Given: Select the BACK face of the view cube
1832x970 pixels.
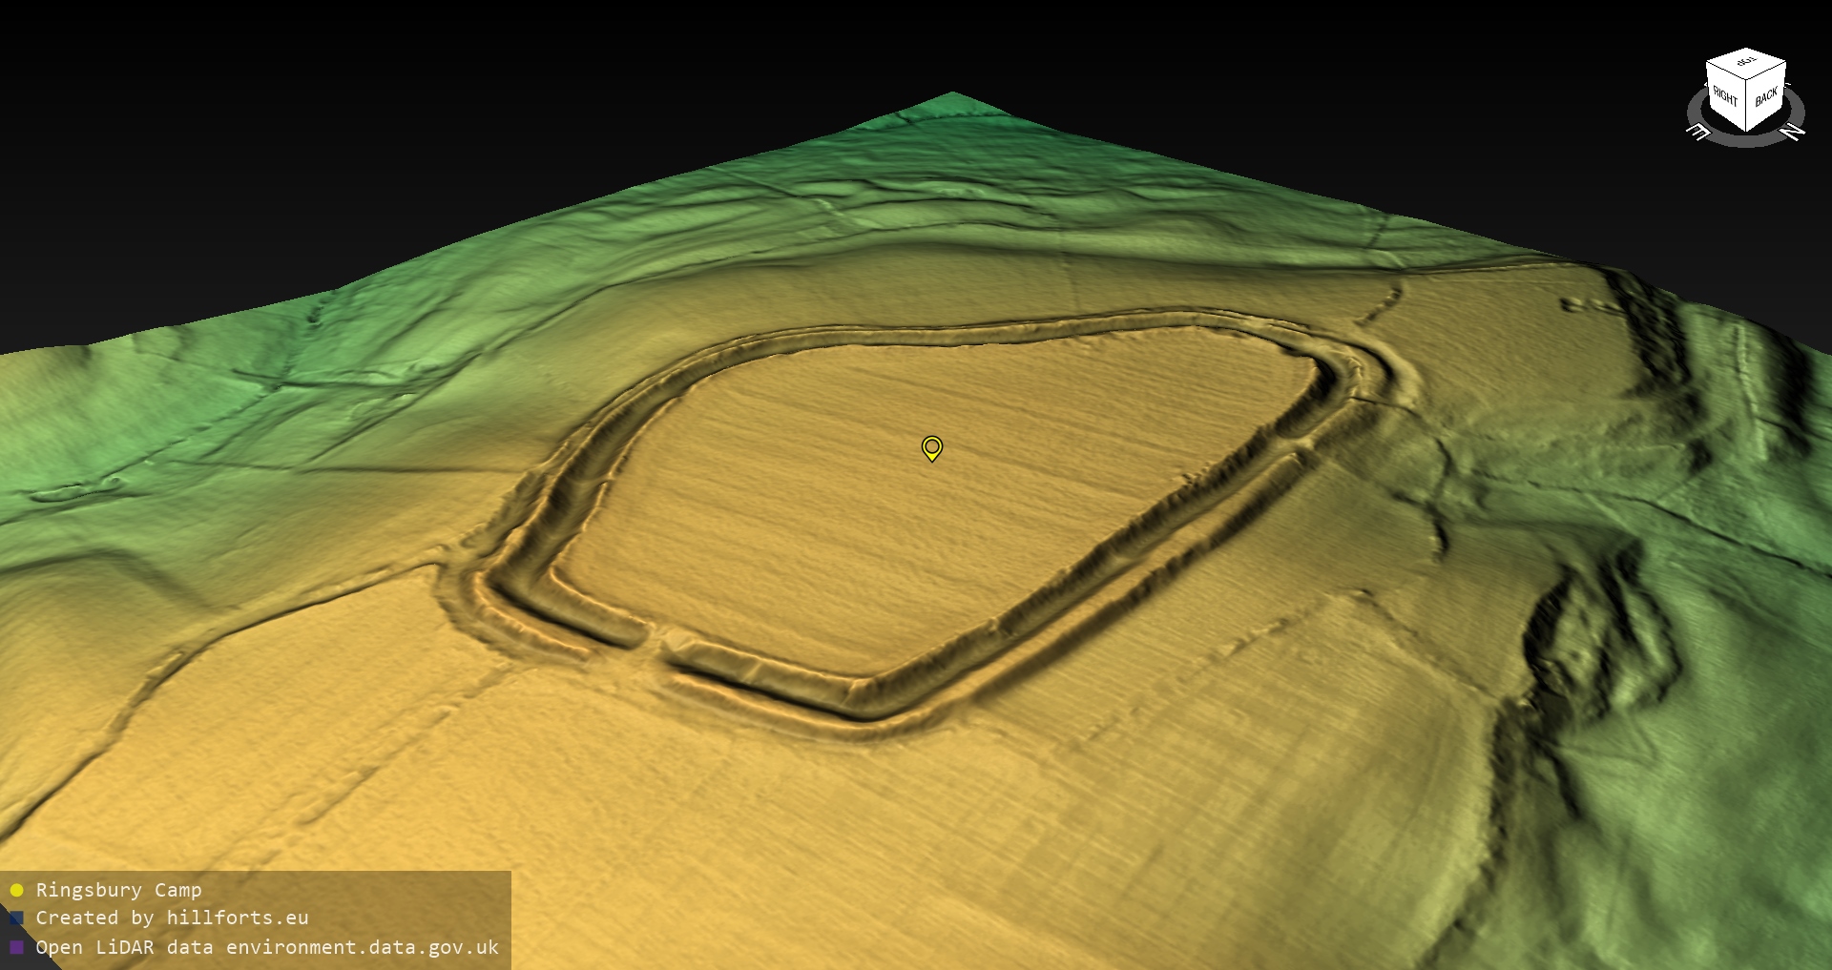Looking at the screenshot, I should (x=1766, y=95).
